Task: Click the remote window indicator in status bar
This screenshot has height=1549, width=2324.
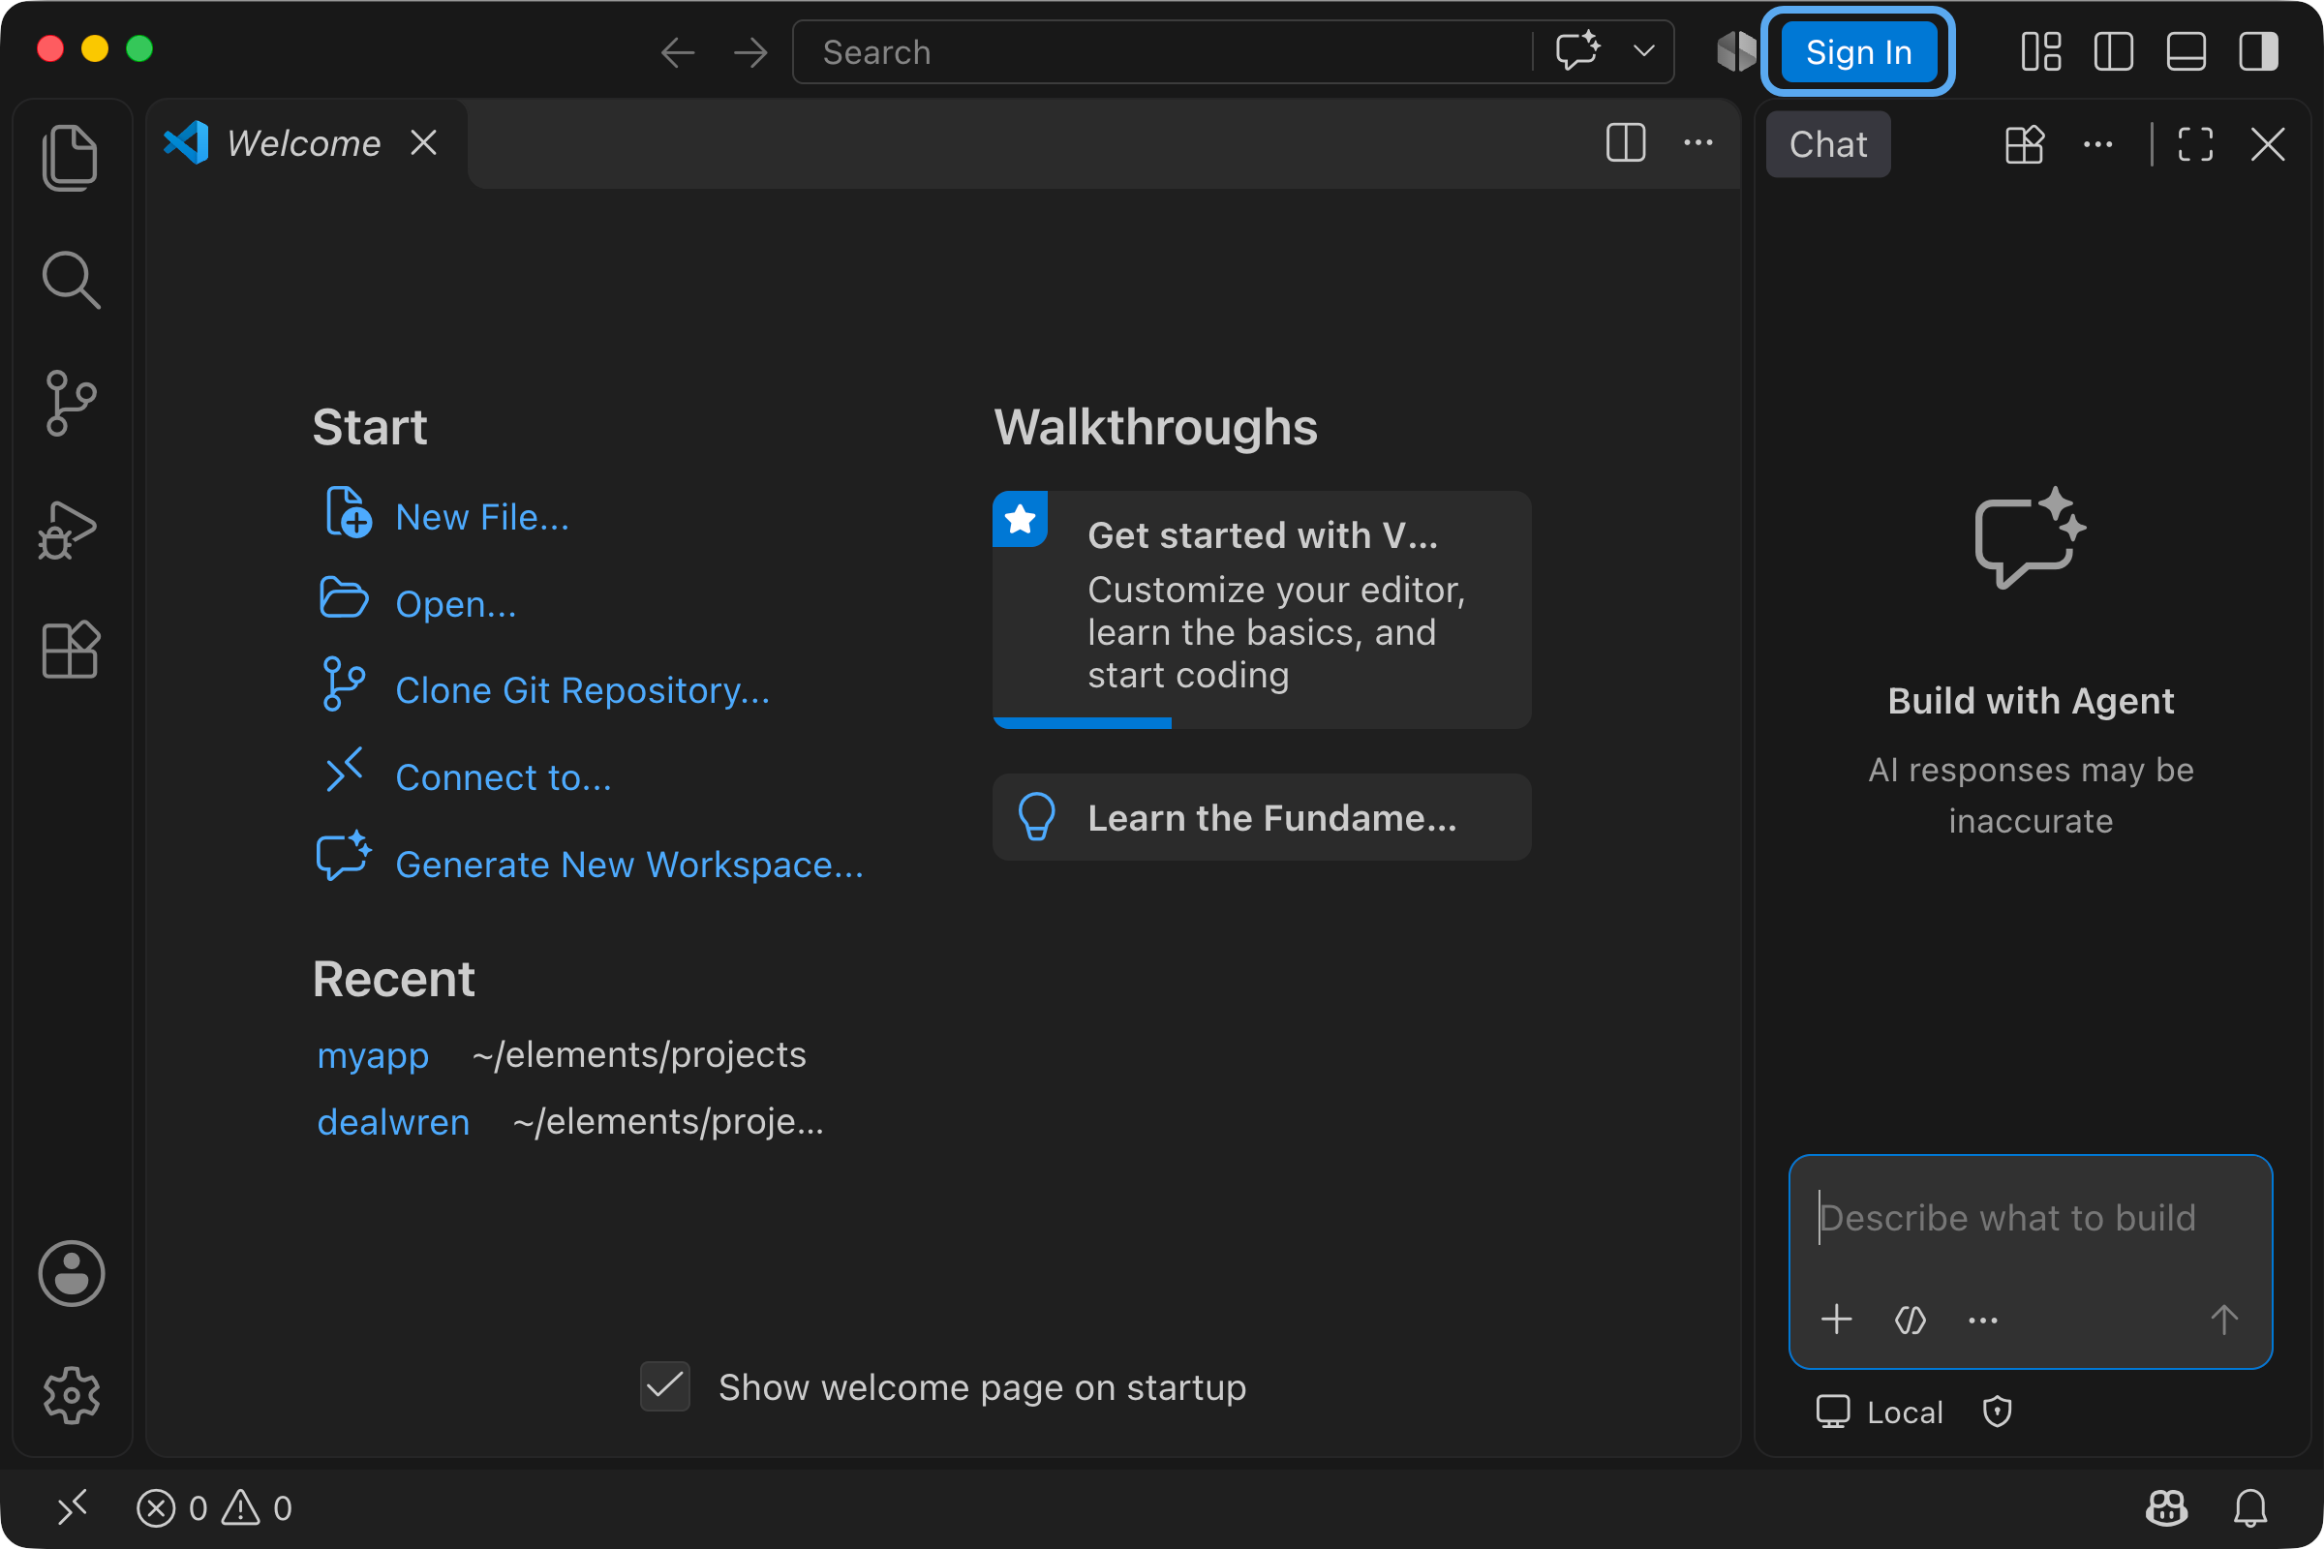Action: (x=72, y=1507)
